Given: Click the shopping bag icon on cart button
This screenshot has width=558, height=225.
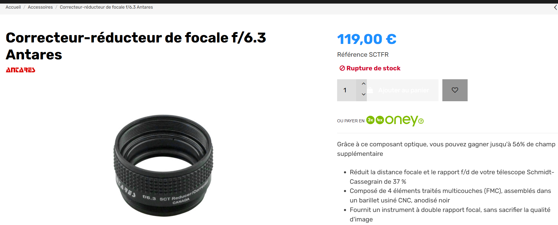Looking at the screenshot, I should (370, 90).
